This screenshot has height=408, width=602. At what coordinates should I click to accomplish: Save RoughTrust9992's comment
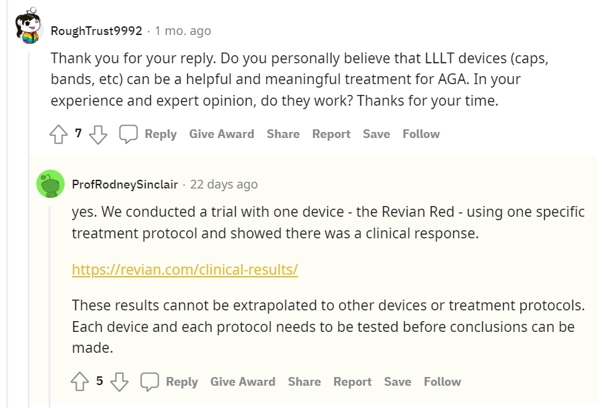pyautogui.click(x=376, y=134)
